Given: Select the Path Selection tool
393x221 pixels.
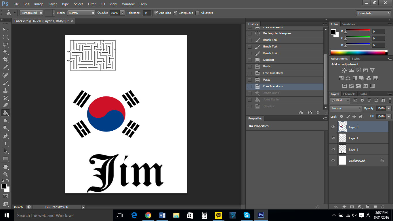Looking at the screenshot, I should [5, 151].
